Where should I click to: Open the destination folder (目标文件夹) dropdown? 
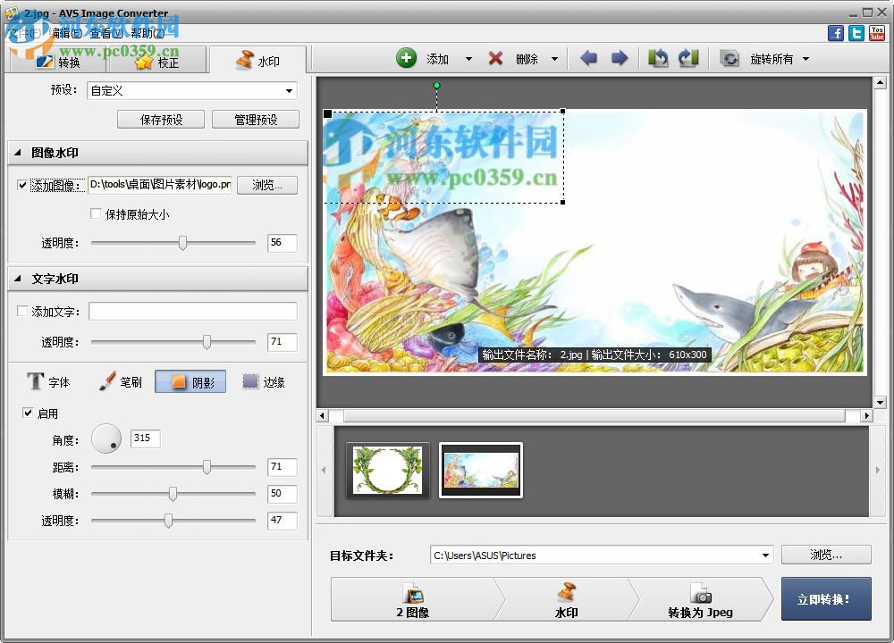[x=766, y=555]
